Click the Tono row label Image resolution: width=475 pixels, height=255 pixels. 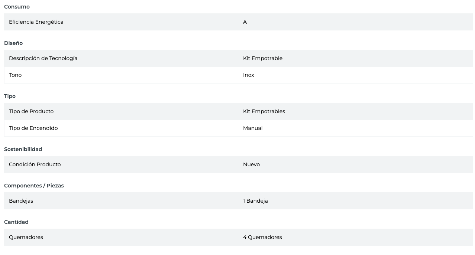click(x=15, y=75)
